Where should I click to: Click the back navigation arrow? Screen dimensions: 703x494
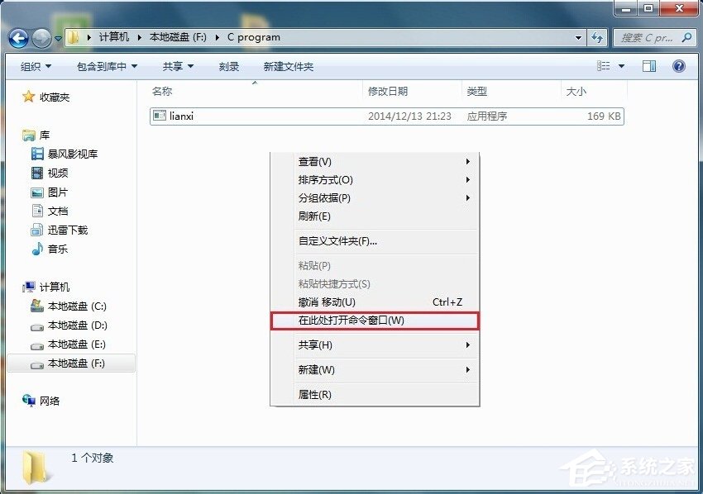pos(18,37)
